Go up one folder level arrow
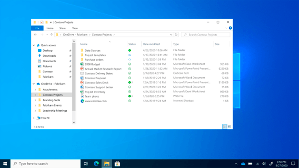Screen dimensions: 299x168 pyautogui.click(x=52, y=35)
